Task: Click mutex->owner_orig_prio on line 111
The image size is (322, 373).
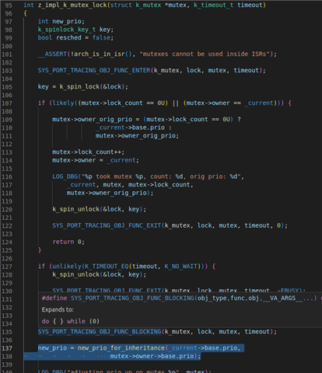Action: click(x=135, y=135)
